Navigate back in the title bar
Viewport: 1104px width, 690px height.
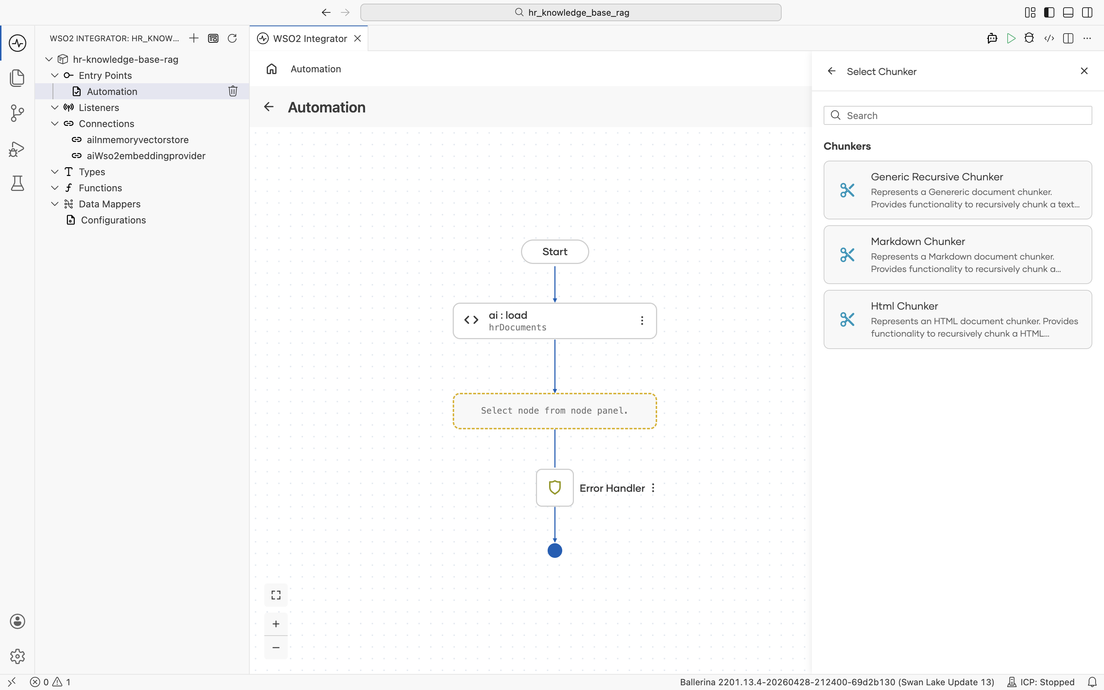[x=326, y=12]
